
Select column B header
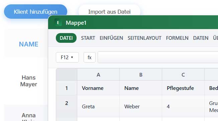click(x=141, y=75)
